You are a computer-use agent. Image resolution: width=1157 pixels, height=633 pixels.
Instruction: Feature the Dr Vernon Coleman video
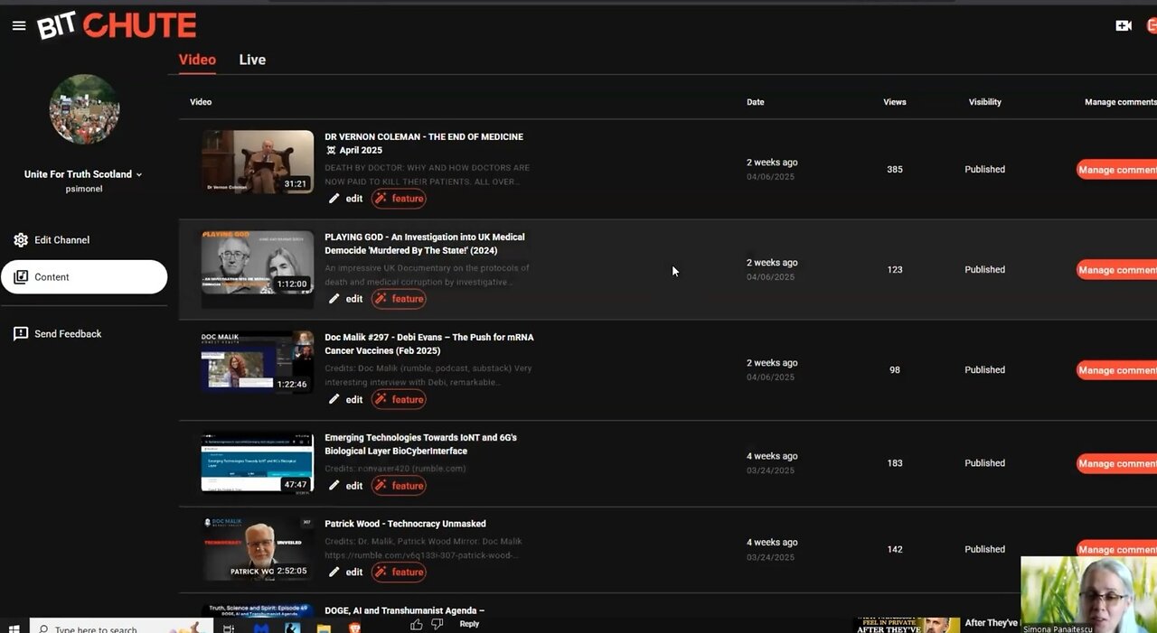click(399, 199)
